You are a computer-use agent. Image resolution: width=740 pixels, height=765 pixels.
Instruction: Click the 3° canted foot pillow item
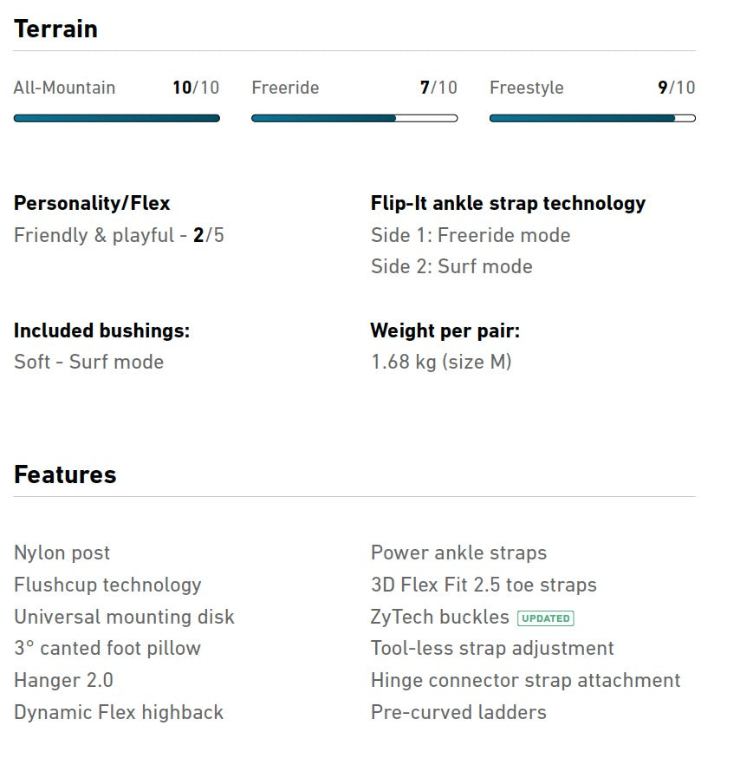click(107, 648)
